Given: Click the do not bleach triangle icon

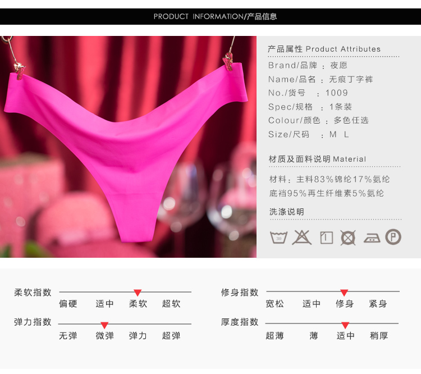Looking at the screenshot, I should 302,237.
